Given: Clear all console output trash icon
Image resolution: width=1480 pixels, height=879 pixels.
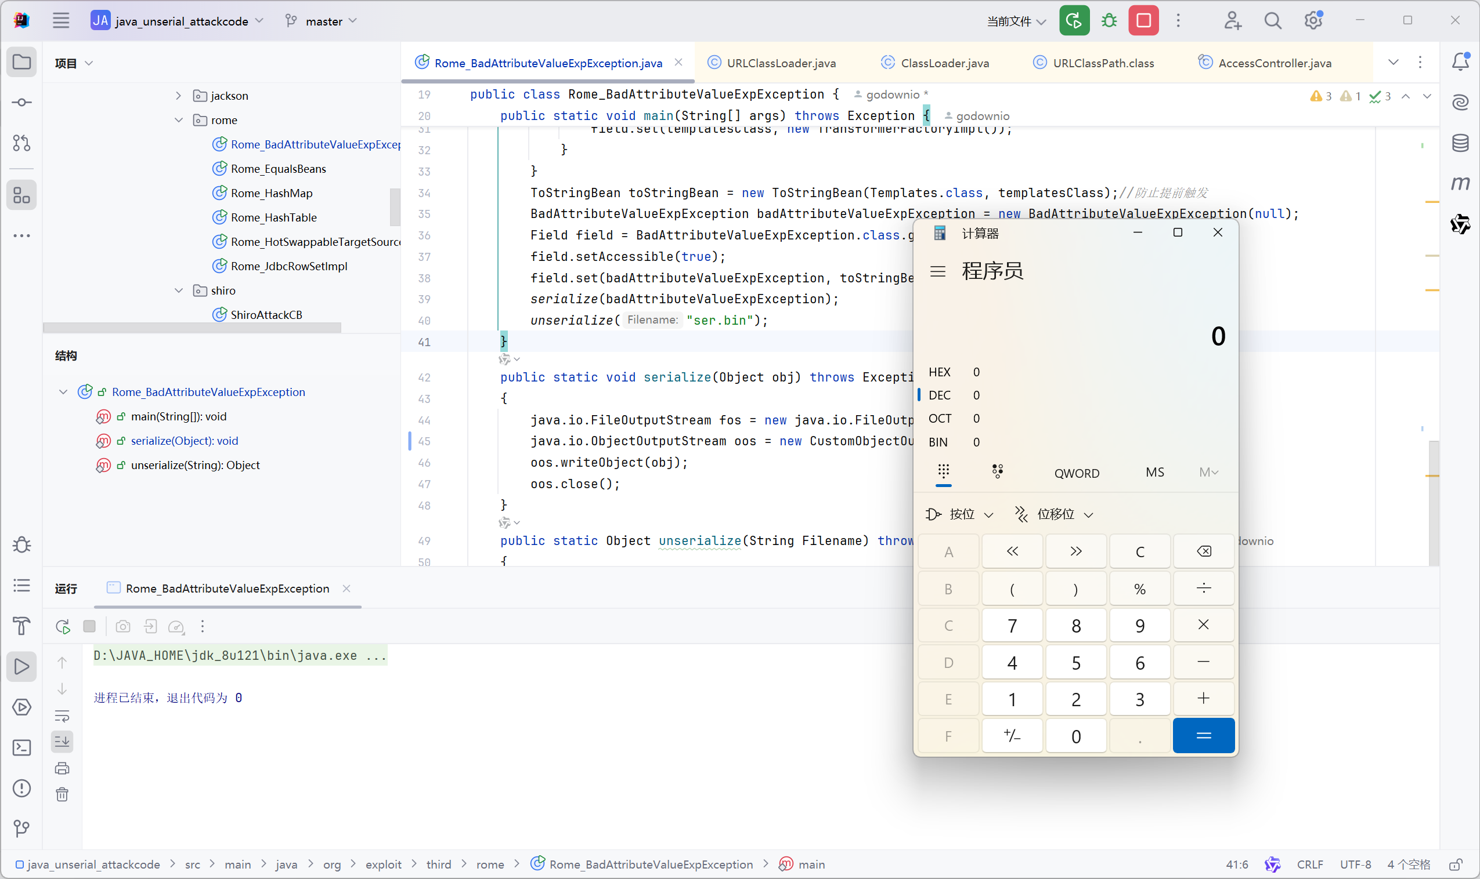Looking at the screenshot, I should [62, 794].
